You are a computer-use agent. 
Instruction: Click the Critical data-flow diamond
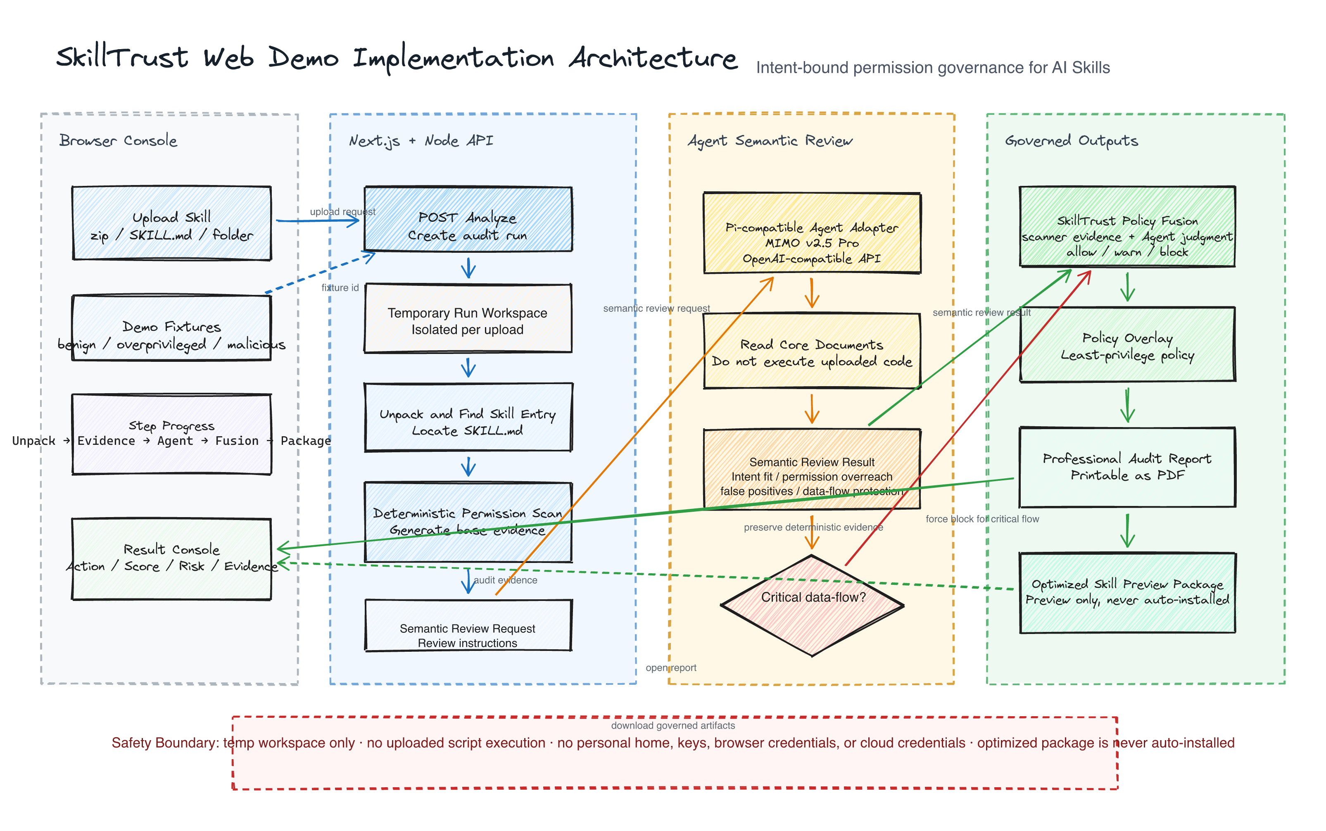point(812,605)
